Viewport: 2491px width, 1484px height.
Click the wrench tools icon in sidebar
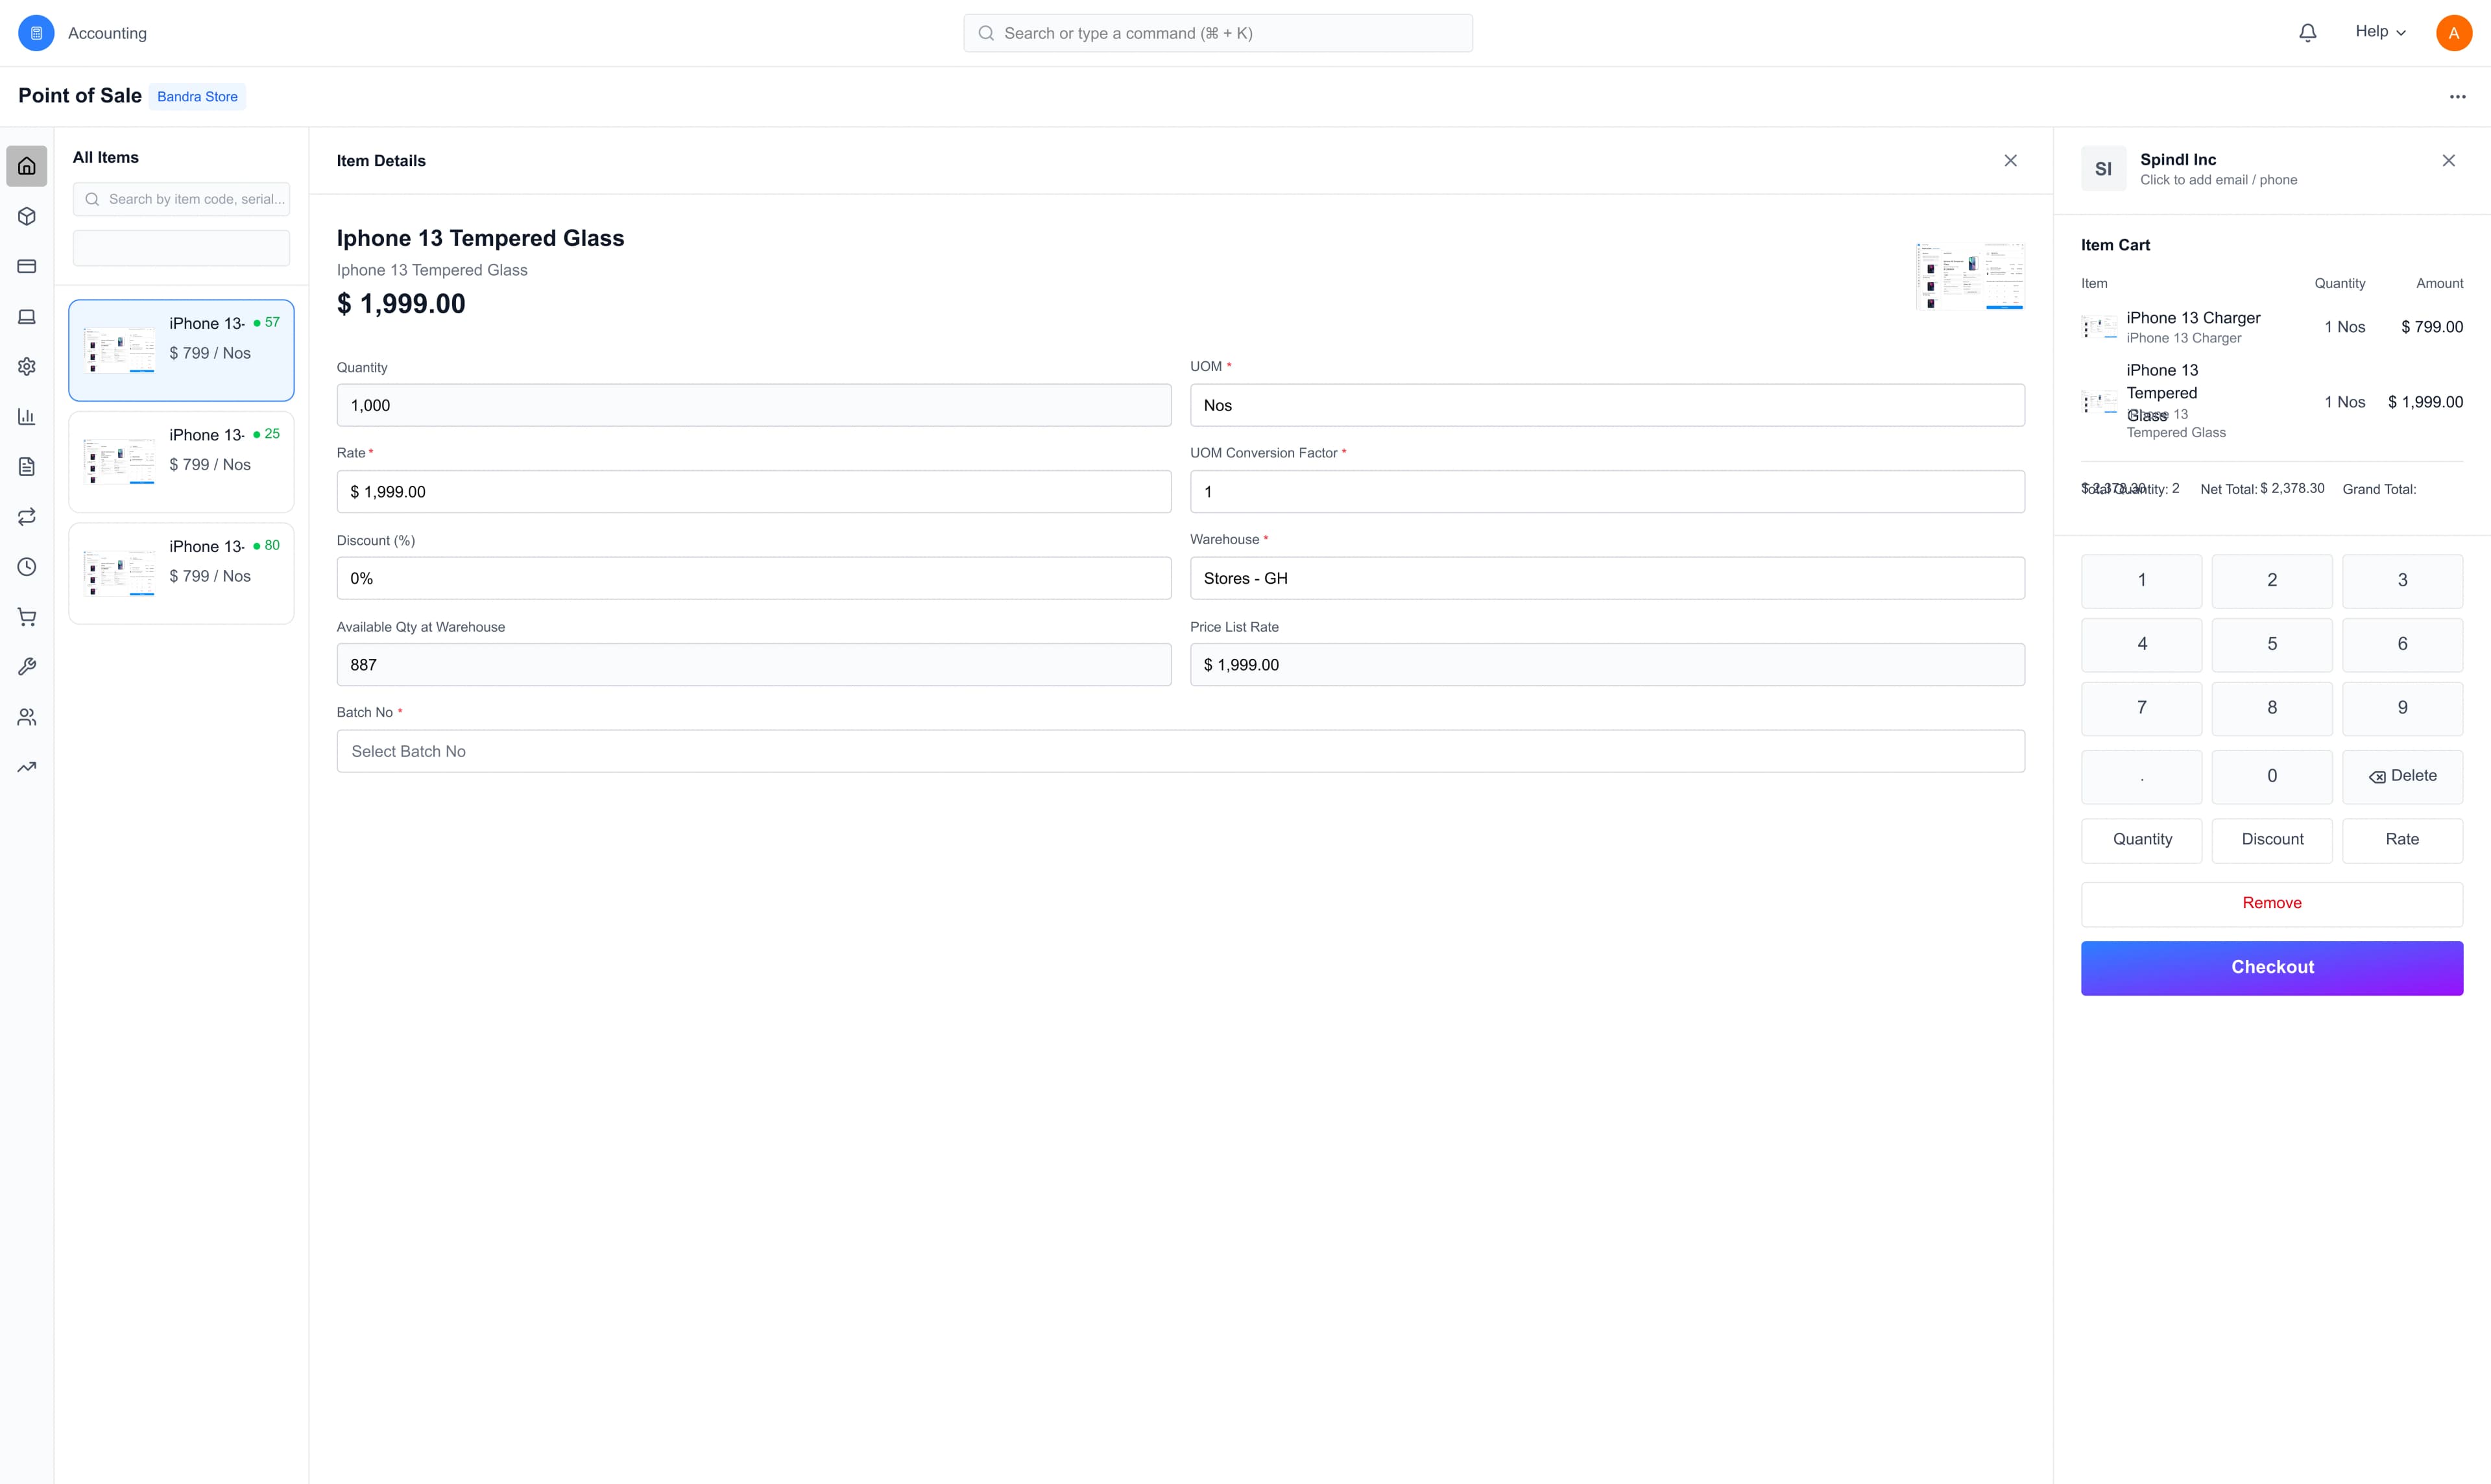coord(26,666)
